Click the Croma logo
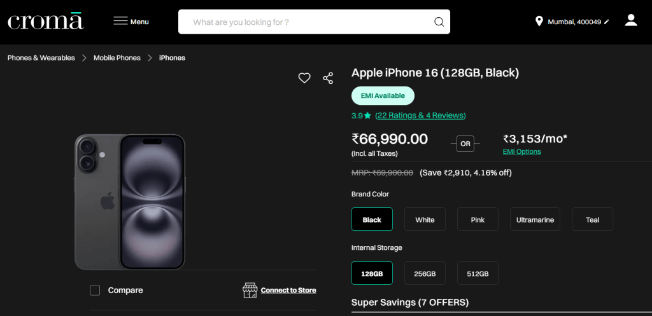This screenshot has width=652, height=316. [45, 21]
